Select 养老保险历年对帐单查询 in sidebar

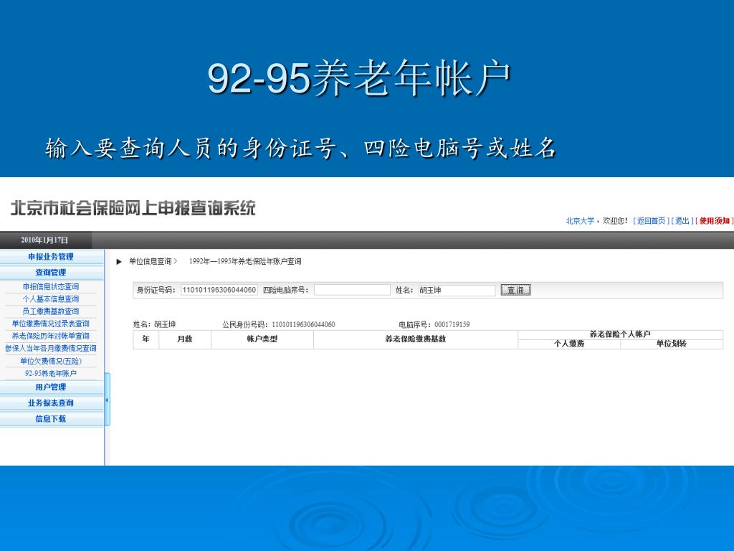coord(51,336)
